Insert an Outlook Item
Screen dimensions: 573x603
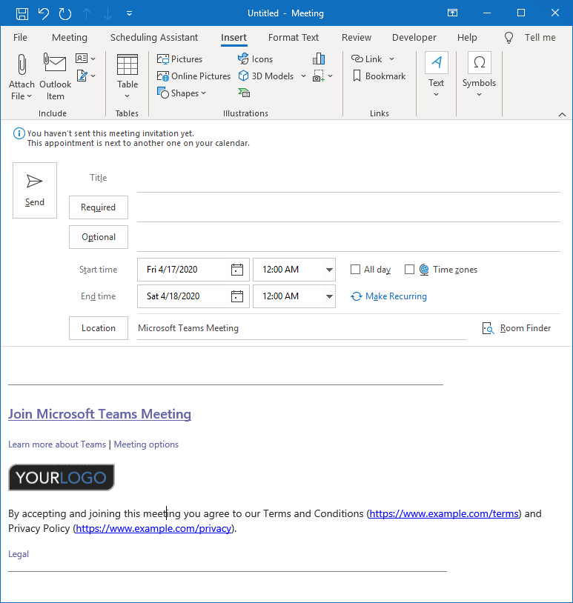(x=56, y=75)
